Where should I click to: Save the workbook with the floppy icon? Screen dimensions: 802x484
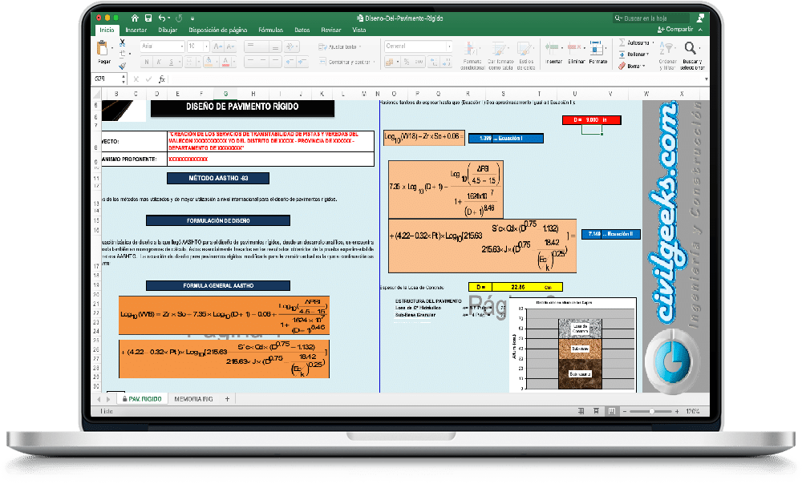[x=148, y=18]
